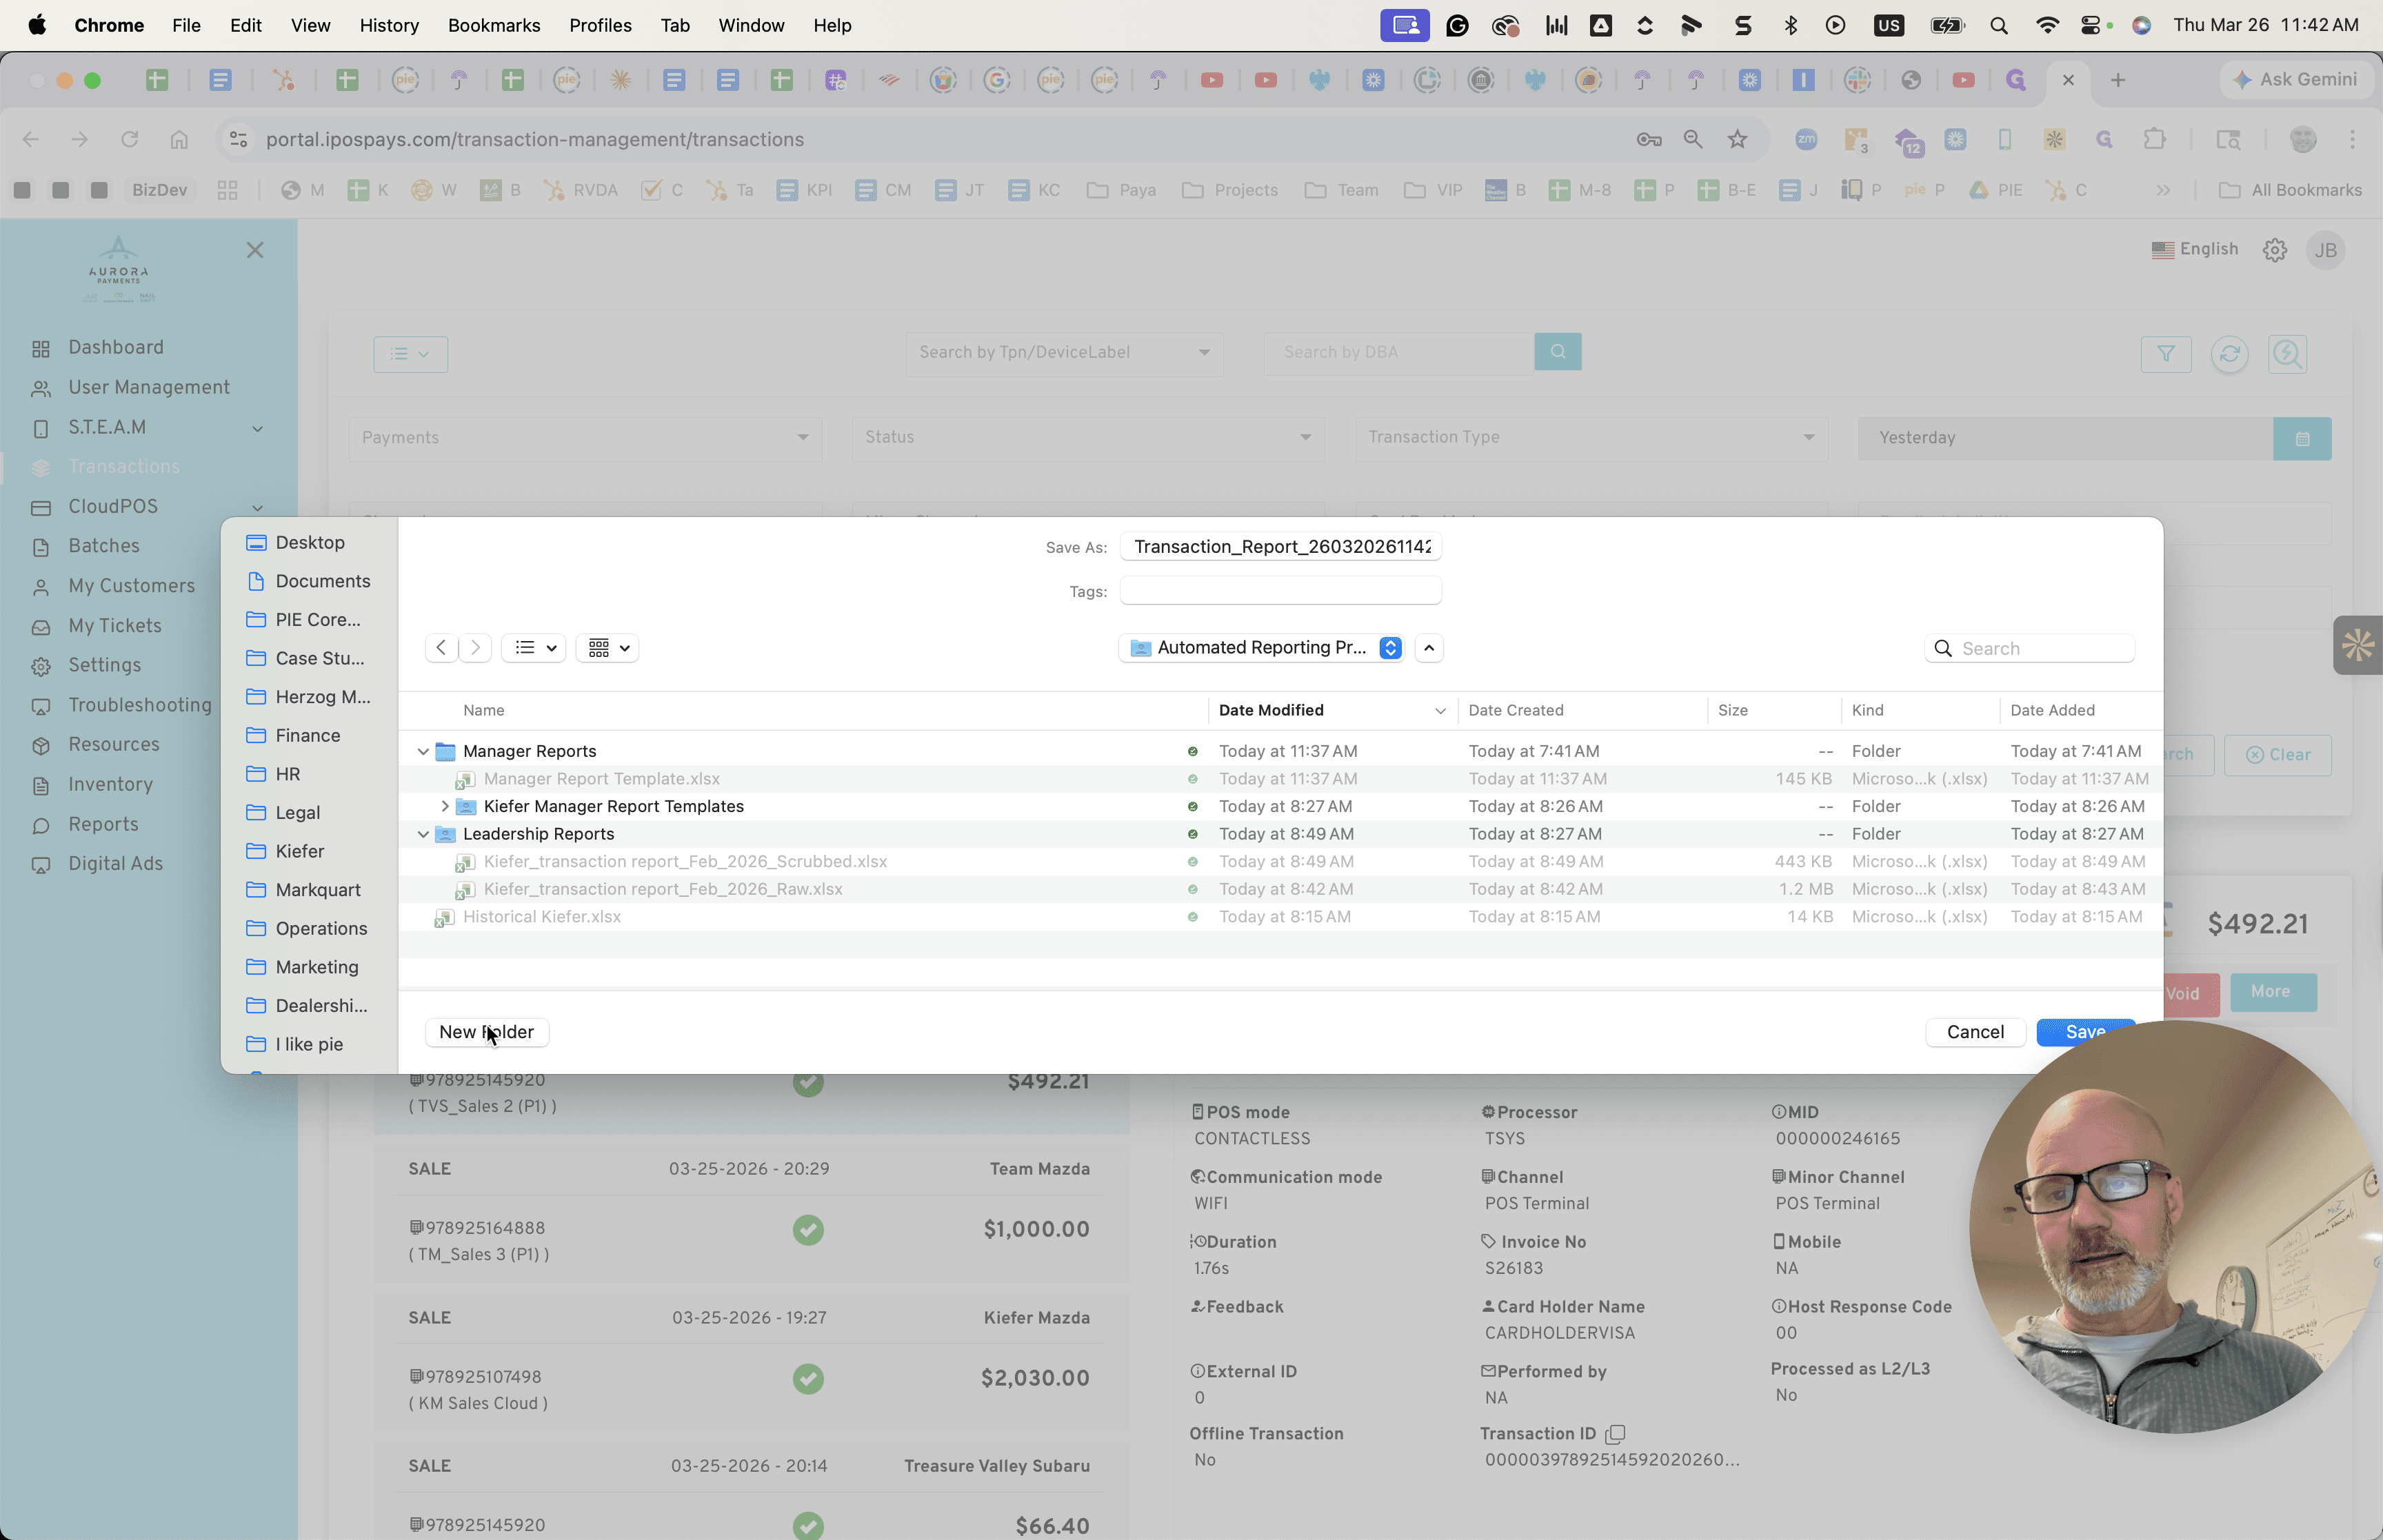The image size is (2383, 1540).
Task: Click the Search field in the save dialog
Action: point(2030,648)
